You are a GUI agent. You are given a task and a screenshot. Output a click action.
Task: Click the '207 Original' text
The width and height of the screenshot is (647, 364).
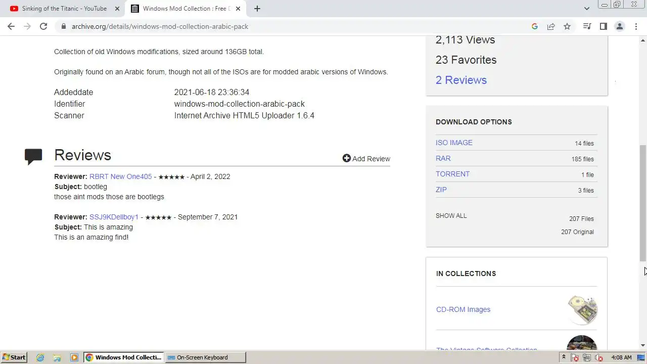click(x=577, y=232)
